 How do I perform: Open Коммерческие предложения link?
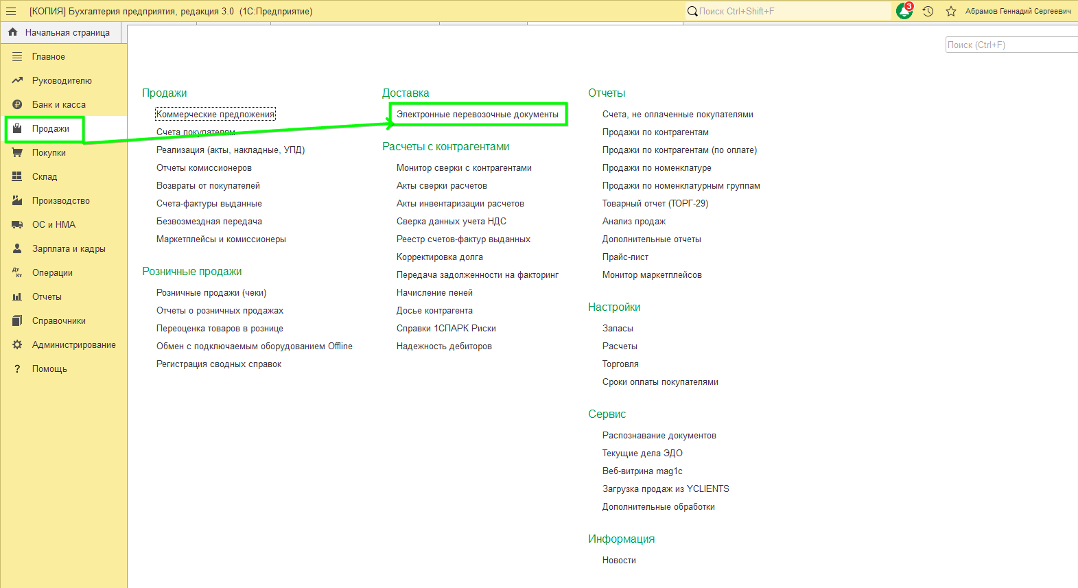click(215, 114)
